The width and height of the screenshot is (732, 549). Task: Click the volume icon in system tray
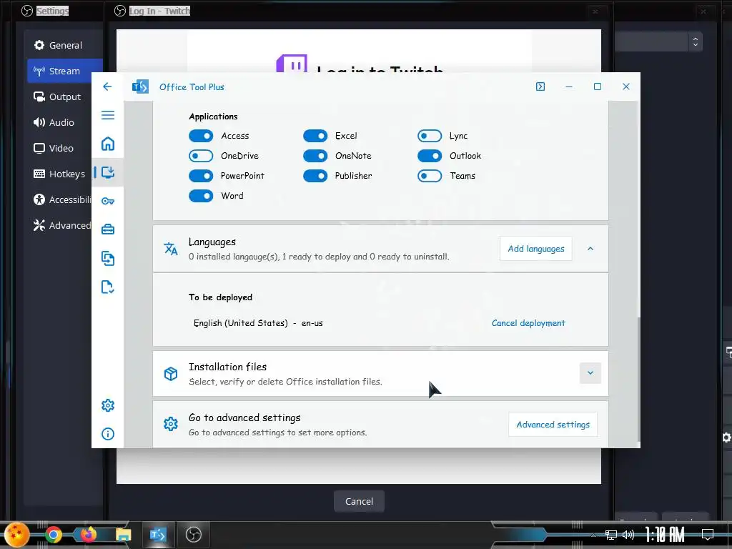tap(628, 535)
